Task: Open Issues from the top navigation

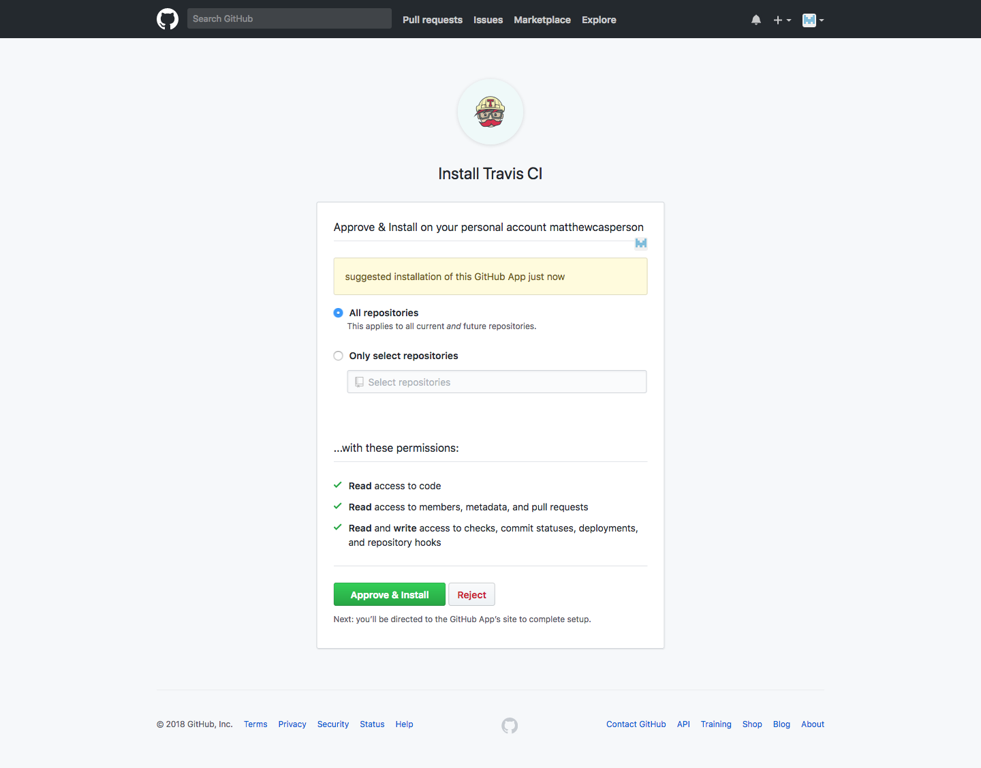Action: coord(488,20)
